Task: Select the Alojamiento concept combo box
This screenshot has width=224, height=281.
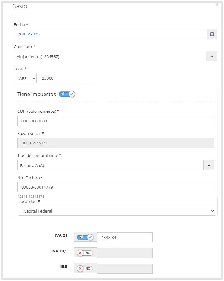Action: 110,56
